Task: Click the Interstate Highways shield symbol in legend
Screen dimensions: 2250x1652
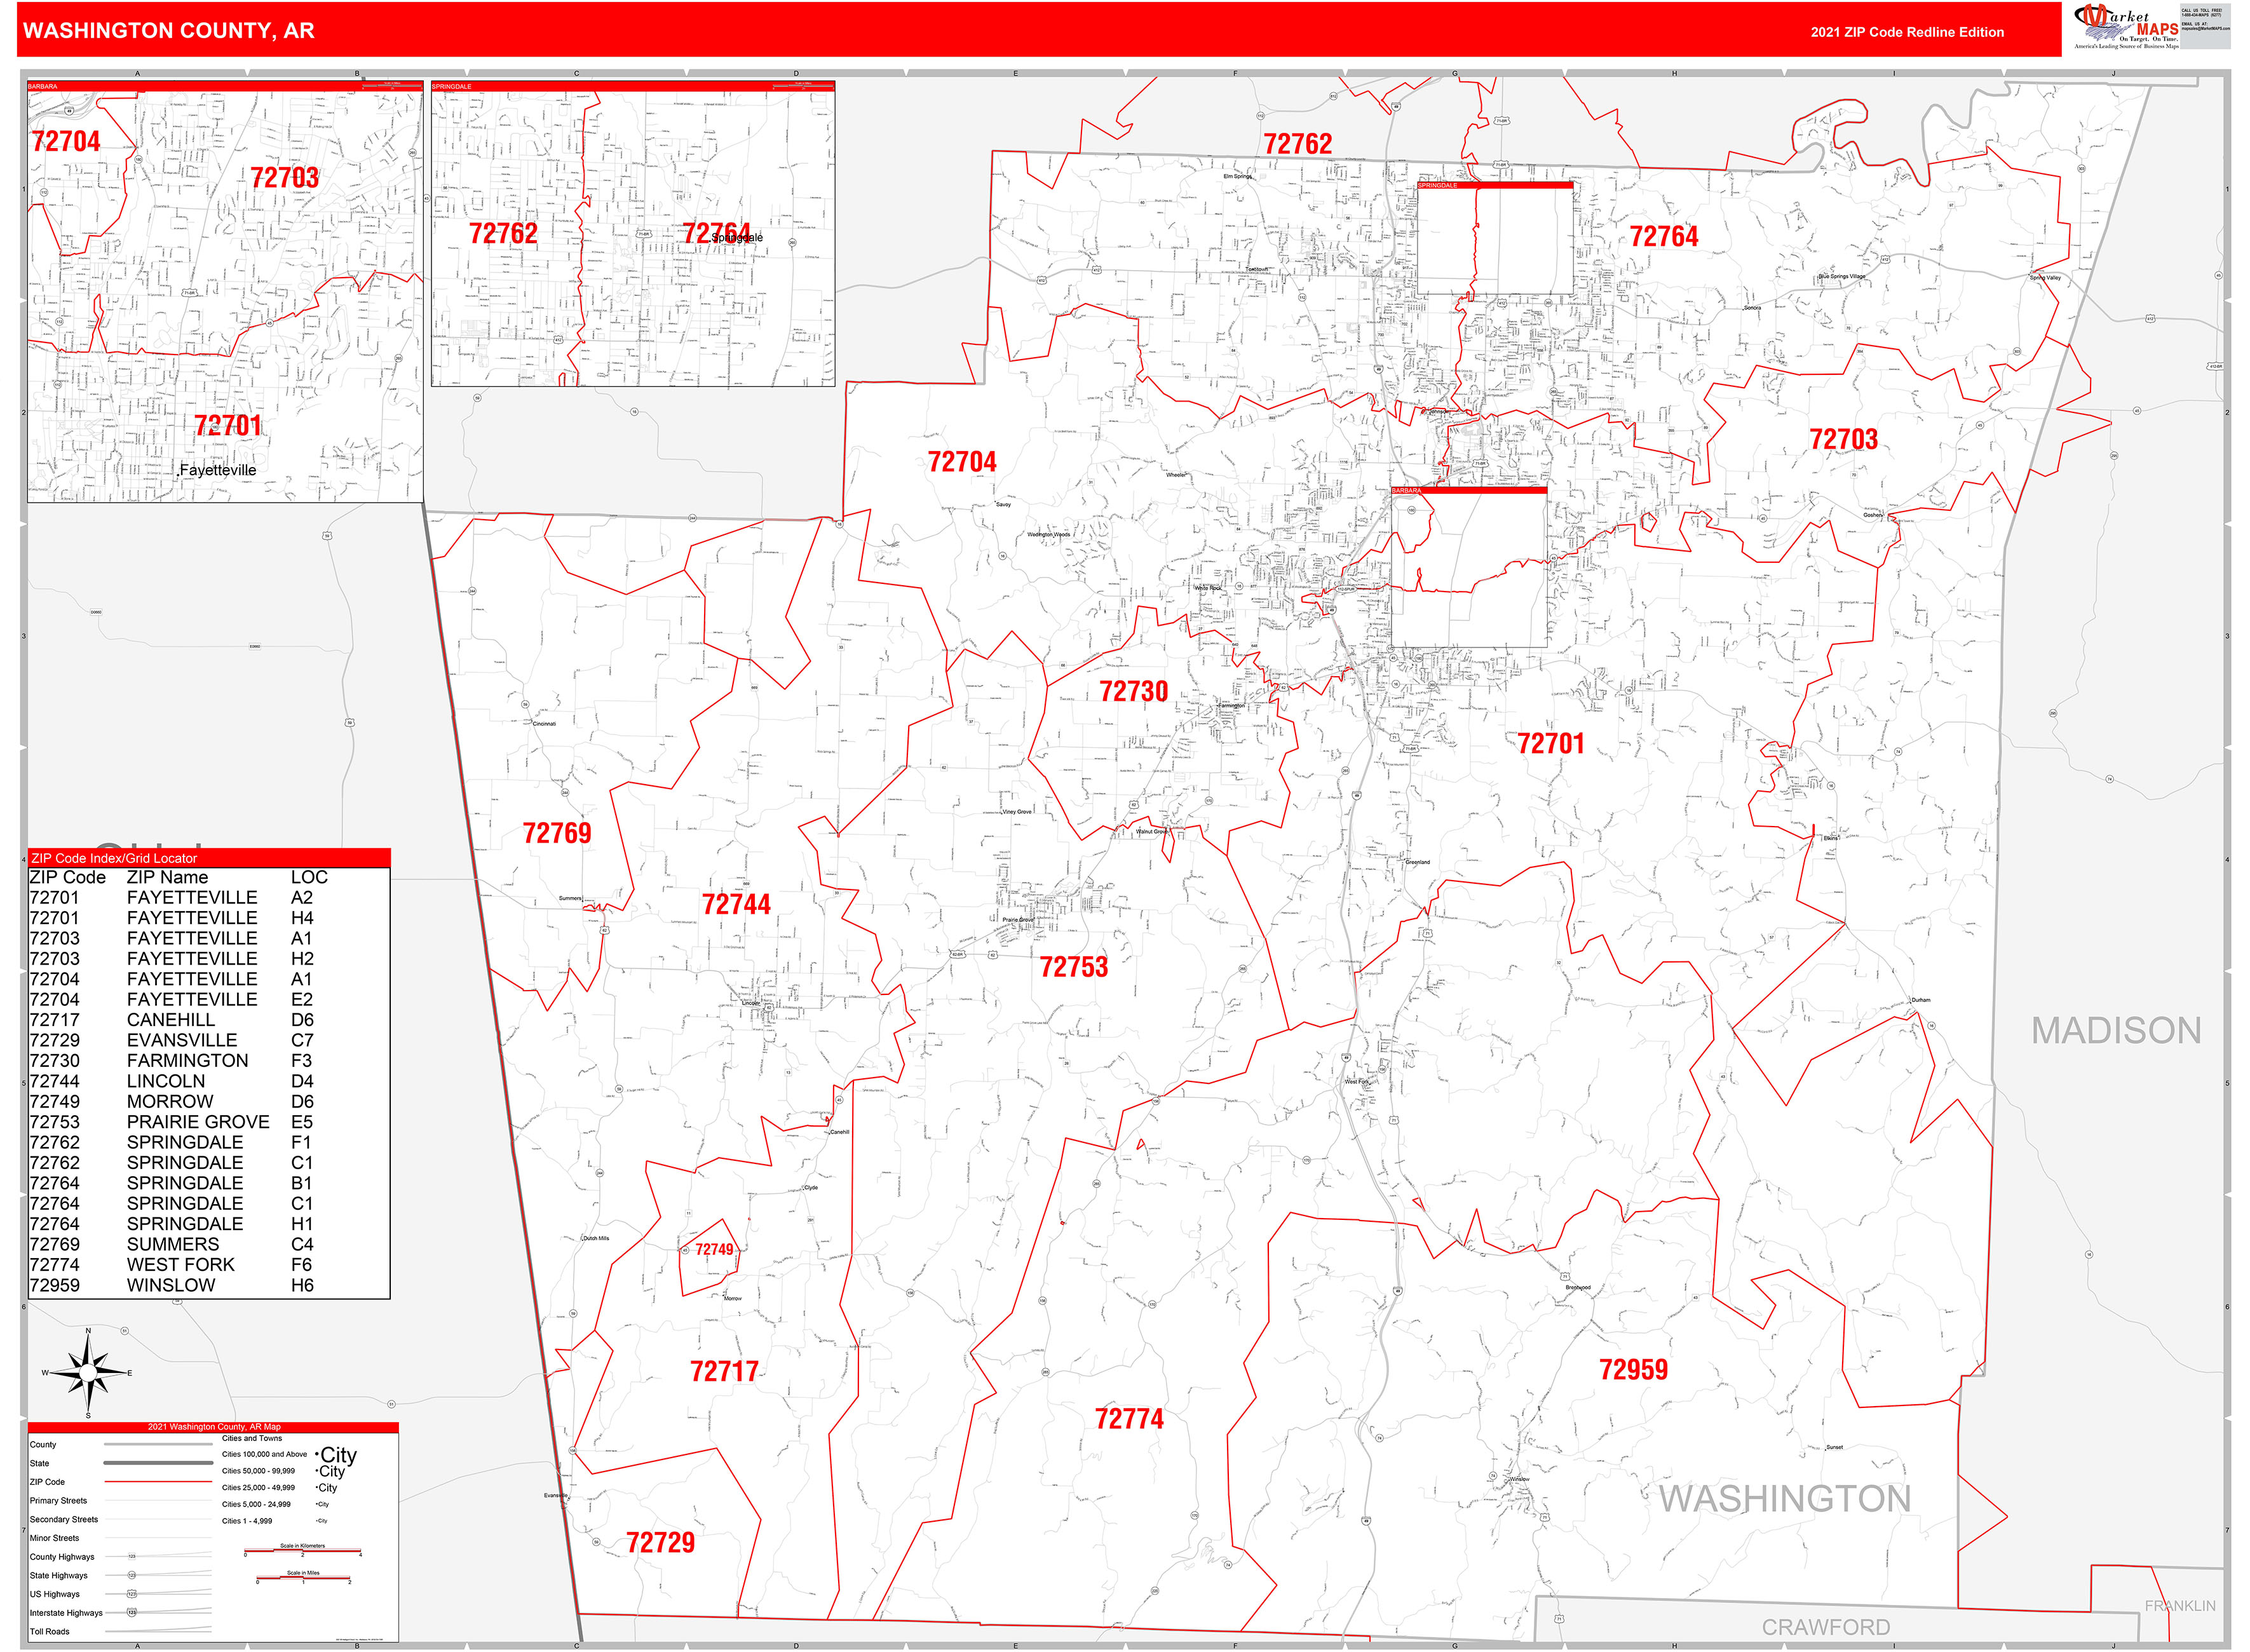Action: 132,1613
